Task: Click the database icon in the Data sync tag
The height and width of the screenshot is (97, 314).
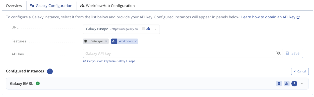Action: (x=86, y=41)
